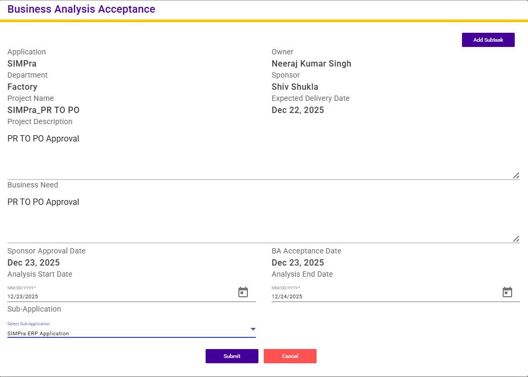The image size is (528, 377).
Task: Select the owner name Neeraj Kumar Singh
Action: pos(311,64)
